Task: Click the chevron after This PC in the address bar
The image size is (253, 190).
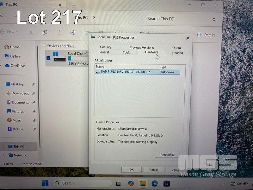Action: pyautogui.click(x=94, y=18)
